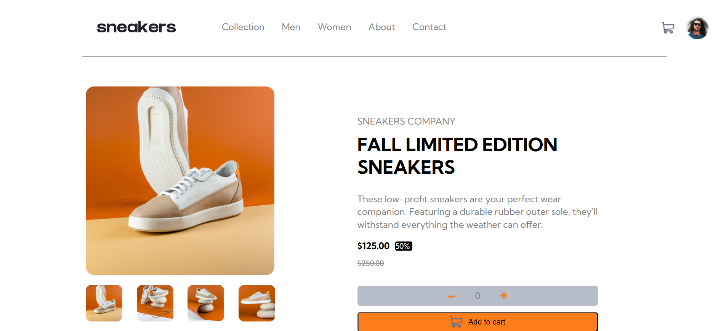Open the shopping cart icon in header

(x=668, y=28)
